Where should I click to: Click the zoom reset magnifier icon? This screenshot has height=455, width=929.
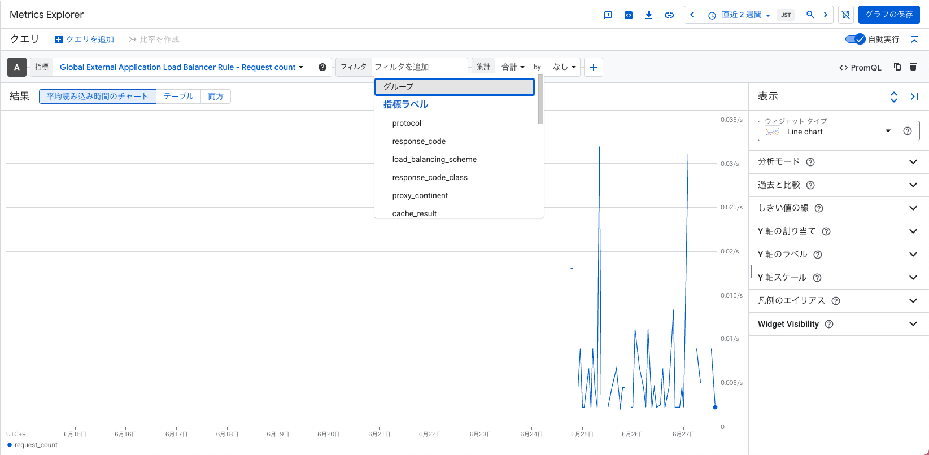click(x=810, y=15)
